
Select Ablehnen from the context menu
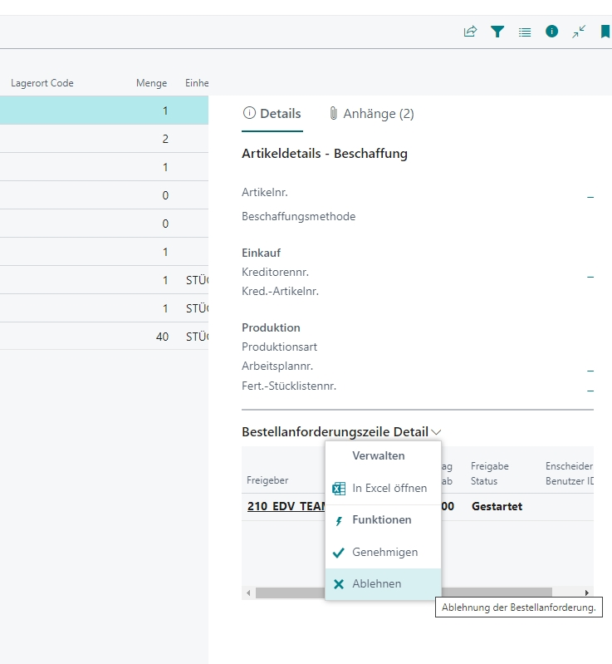pyautogui.click(x=376, y=584)
